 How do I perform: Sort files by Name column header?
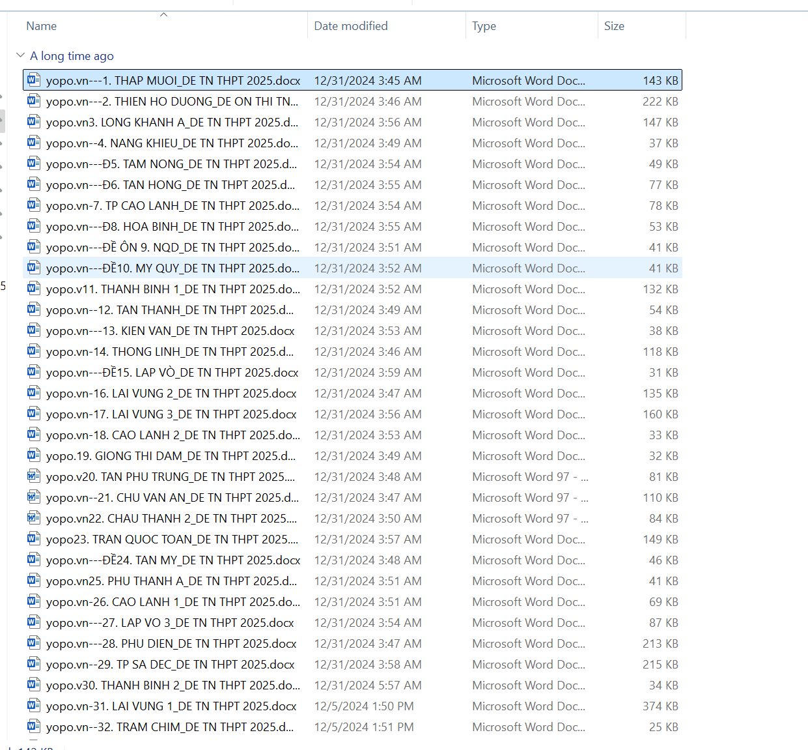pos(42,26)
